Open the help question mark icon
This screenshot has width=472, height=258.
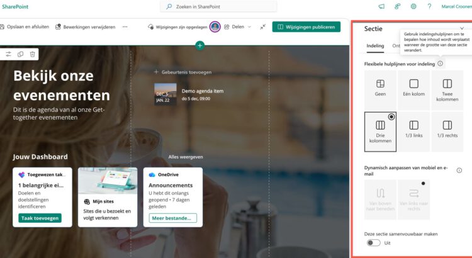tap(429, 6)
